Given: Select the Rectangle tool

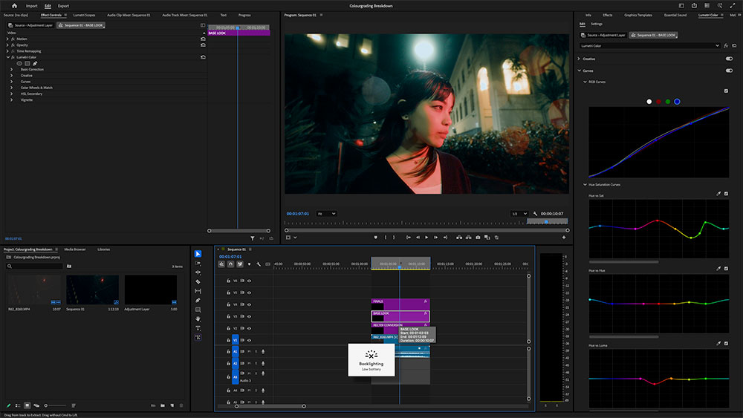Looking at the screenshot, I should [x=198, y=310].
